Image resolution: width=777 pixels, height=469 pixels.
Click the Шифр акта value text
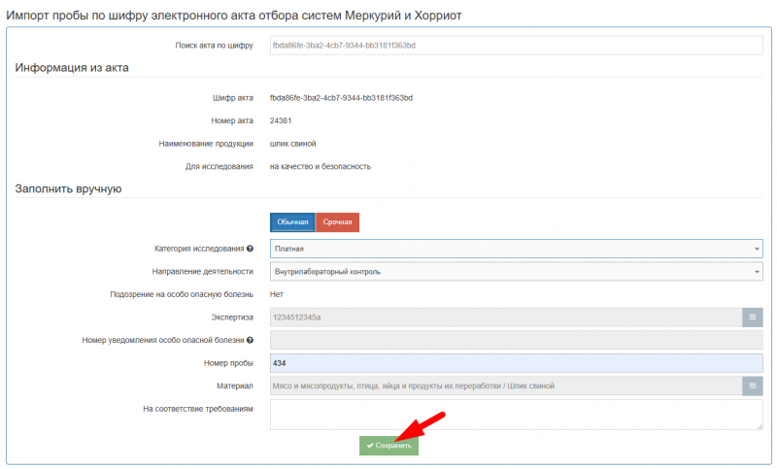click(x=341, y=98)
